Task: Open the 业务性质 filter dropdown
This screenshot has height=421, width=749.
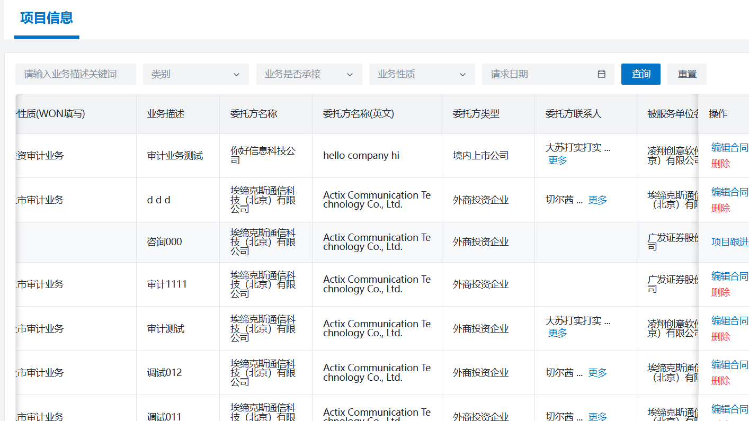Action: tap(422, 74)
